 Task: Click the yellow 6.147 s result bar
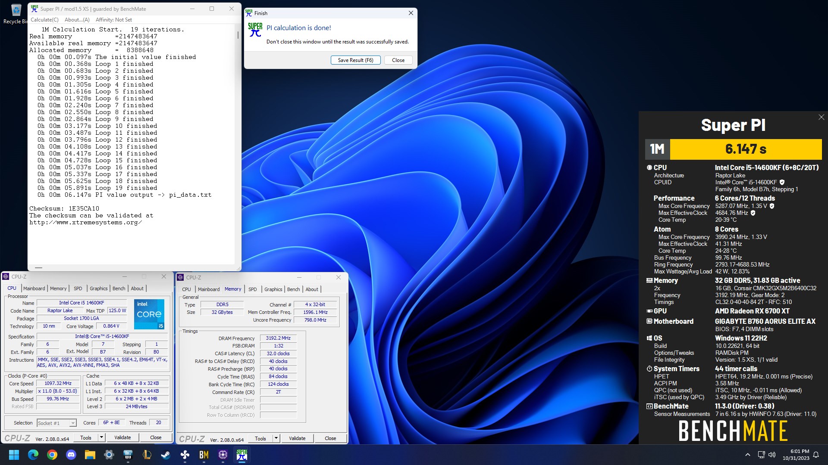(746, 149)
